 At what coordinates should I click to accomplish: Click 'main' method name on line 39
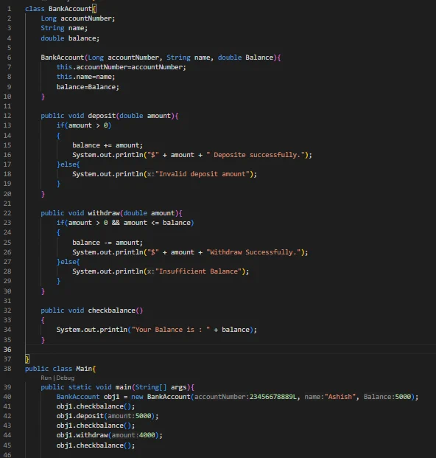point(124,387)
